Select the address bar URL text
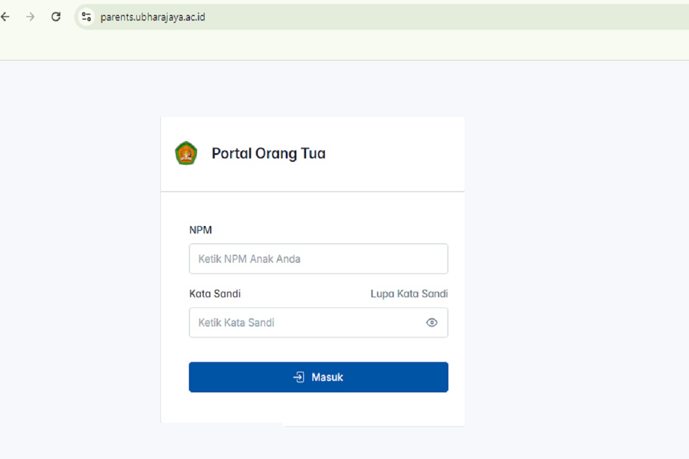The image size is (689, 459). click(154, 17)
